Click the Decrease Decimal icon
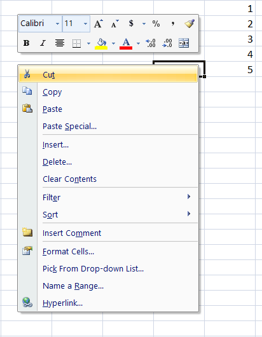Viewport: 262px width, 337px height. tap(167, 43)
